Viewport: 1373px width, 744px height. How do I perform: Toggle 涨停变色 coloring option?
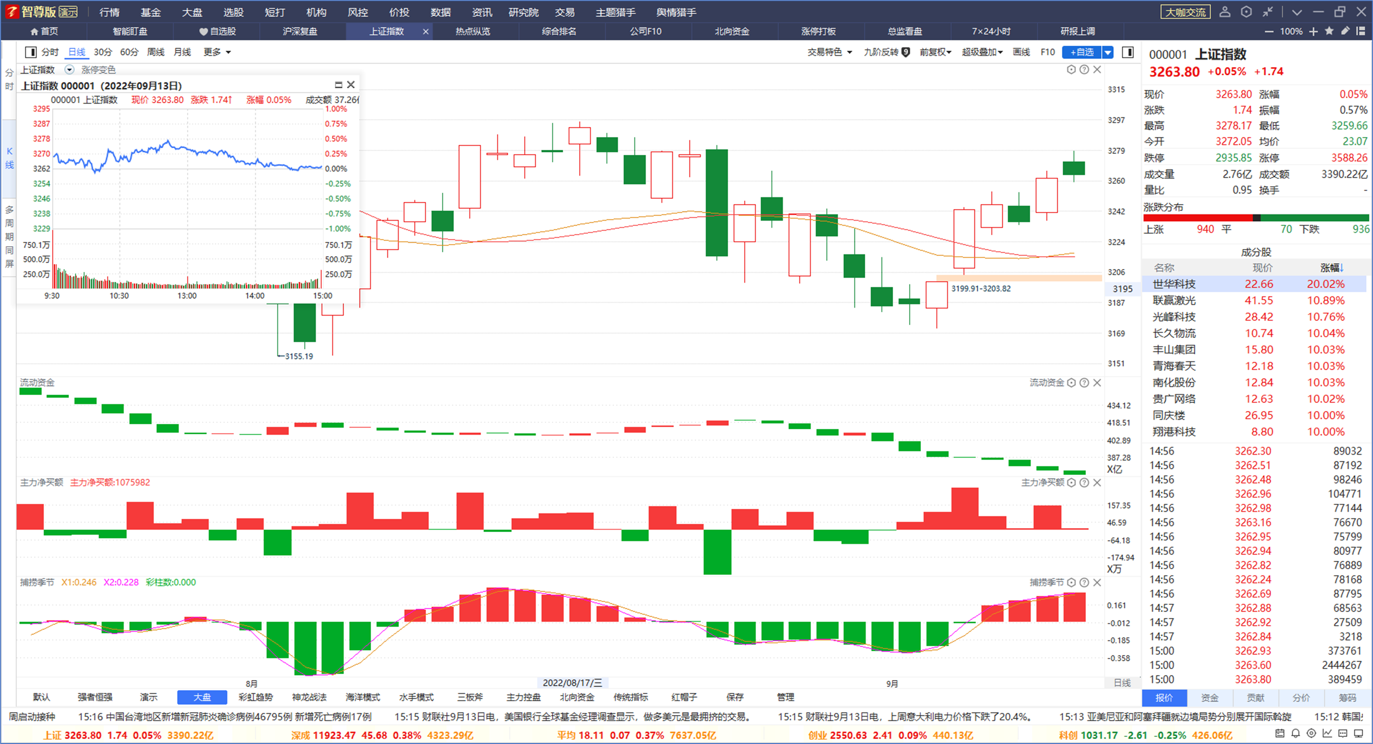click(99, 70)
